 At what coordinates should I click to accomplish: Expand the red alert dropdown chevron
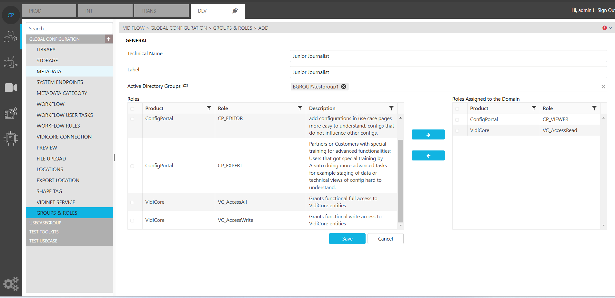tap(610, 28)
